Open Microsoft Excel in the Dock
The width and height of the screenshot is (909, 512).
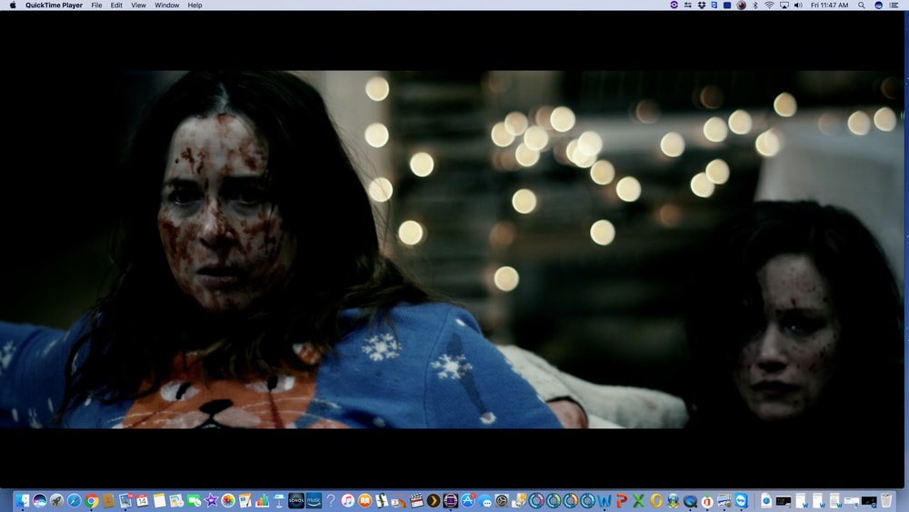(x=639, y=500)
